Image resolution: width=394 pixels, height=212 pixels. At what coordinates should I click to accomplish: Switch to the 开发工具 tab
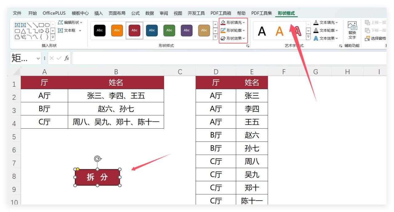coord(196,13)
